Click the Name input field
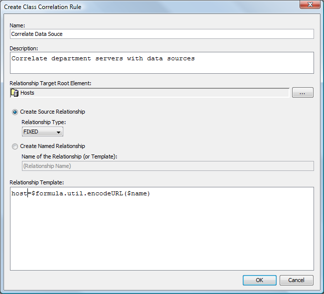This screenshot has width=324, height=294. 162,34
